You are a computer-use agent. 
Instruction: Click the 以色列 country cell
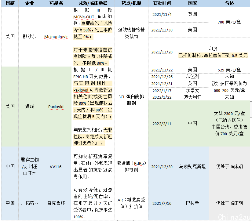click(192, 76)
